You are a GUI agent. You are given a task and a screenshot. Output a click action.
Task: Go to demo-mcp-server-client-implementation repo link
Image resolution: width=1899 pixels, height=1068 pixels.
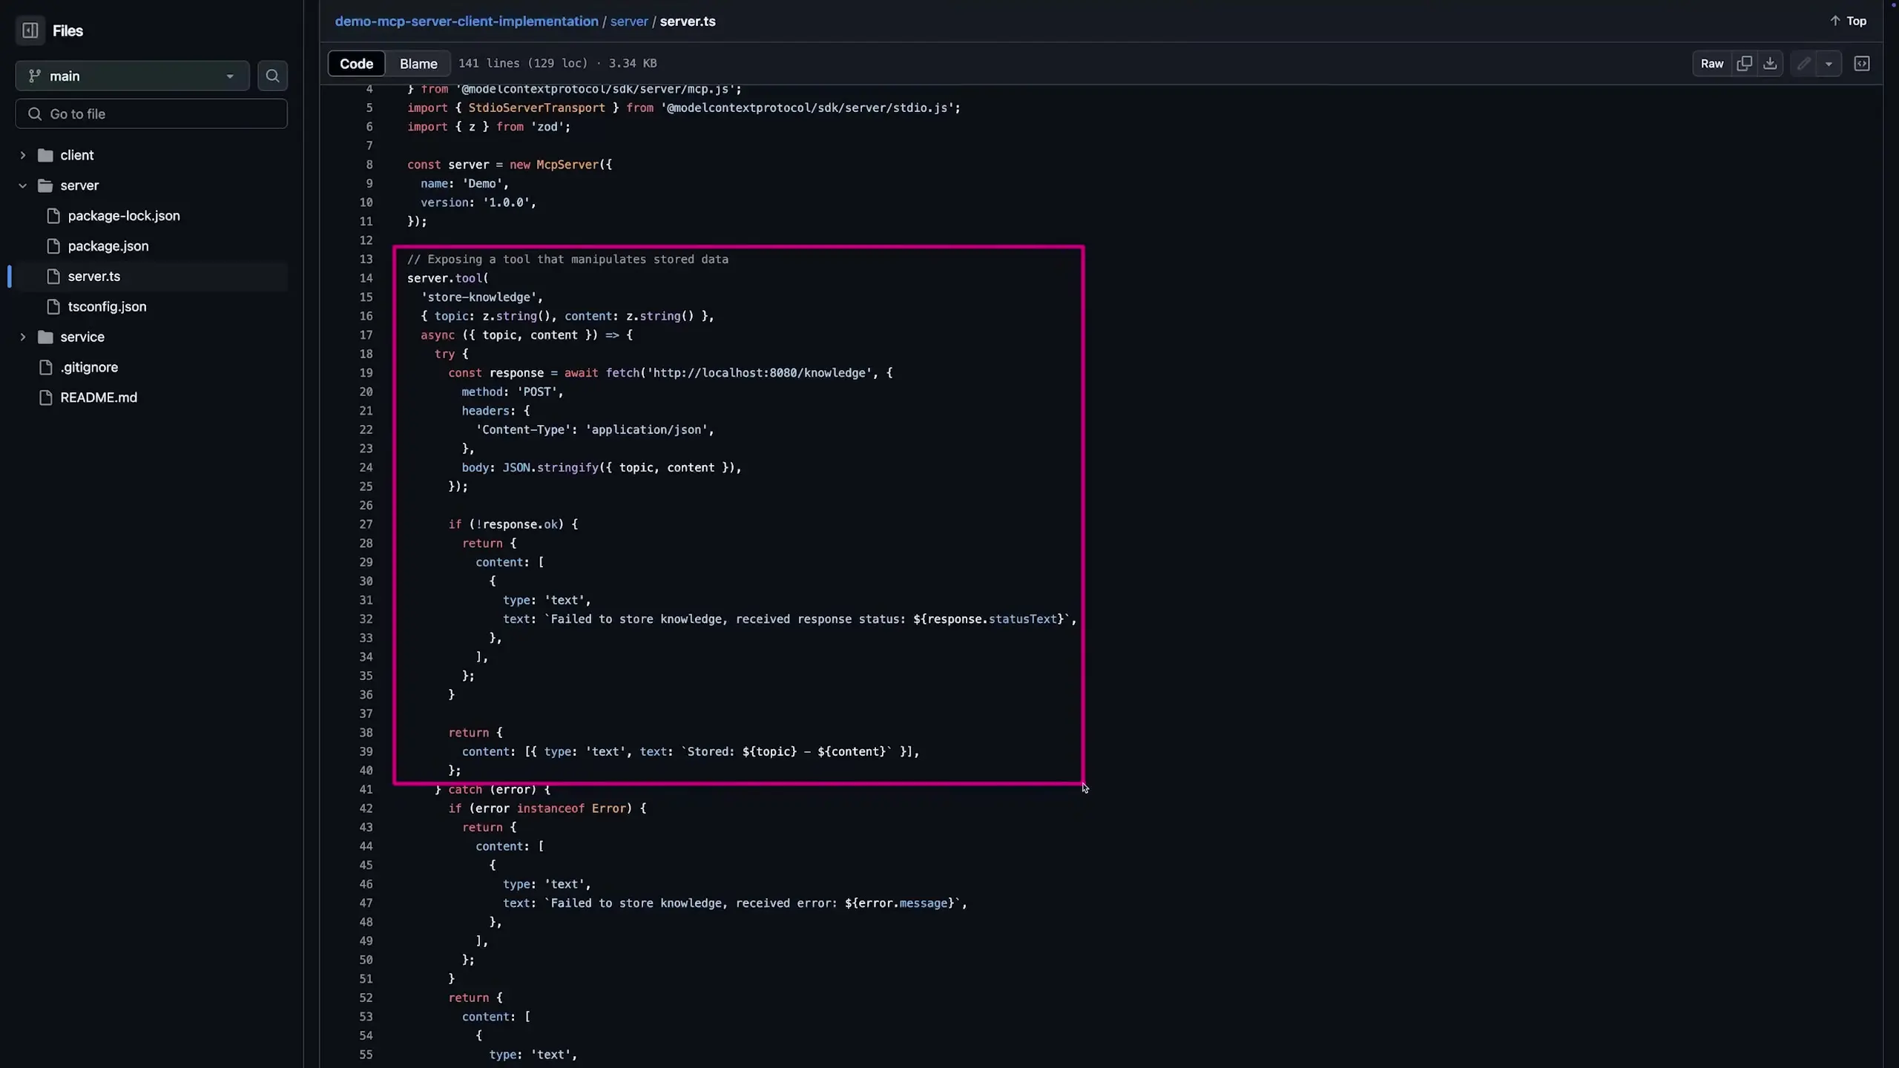[x=467, y=22]
